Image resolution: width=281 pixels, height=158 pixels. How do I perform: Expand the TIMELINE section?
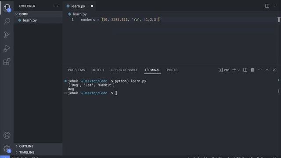click(x=38, y=152)
